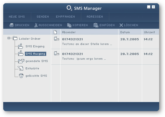
Task: Sort by the Uhrzeit column header
Action: (x=149, y=32)
